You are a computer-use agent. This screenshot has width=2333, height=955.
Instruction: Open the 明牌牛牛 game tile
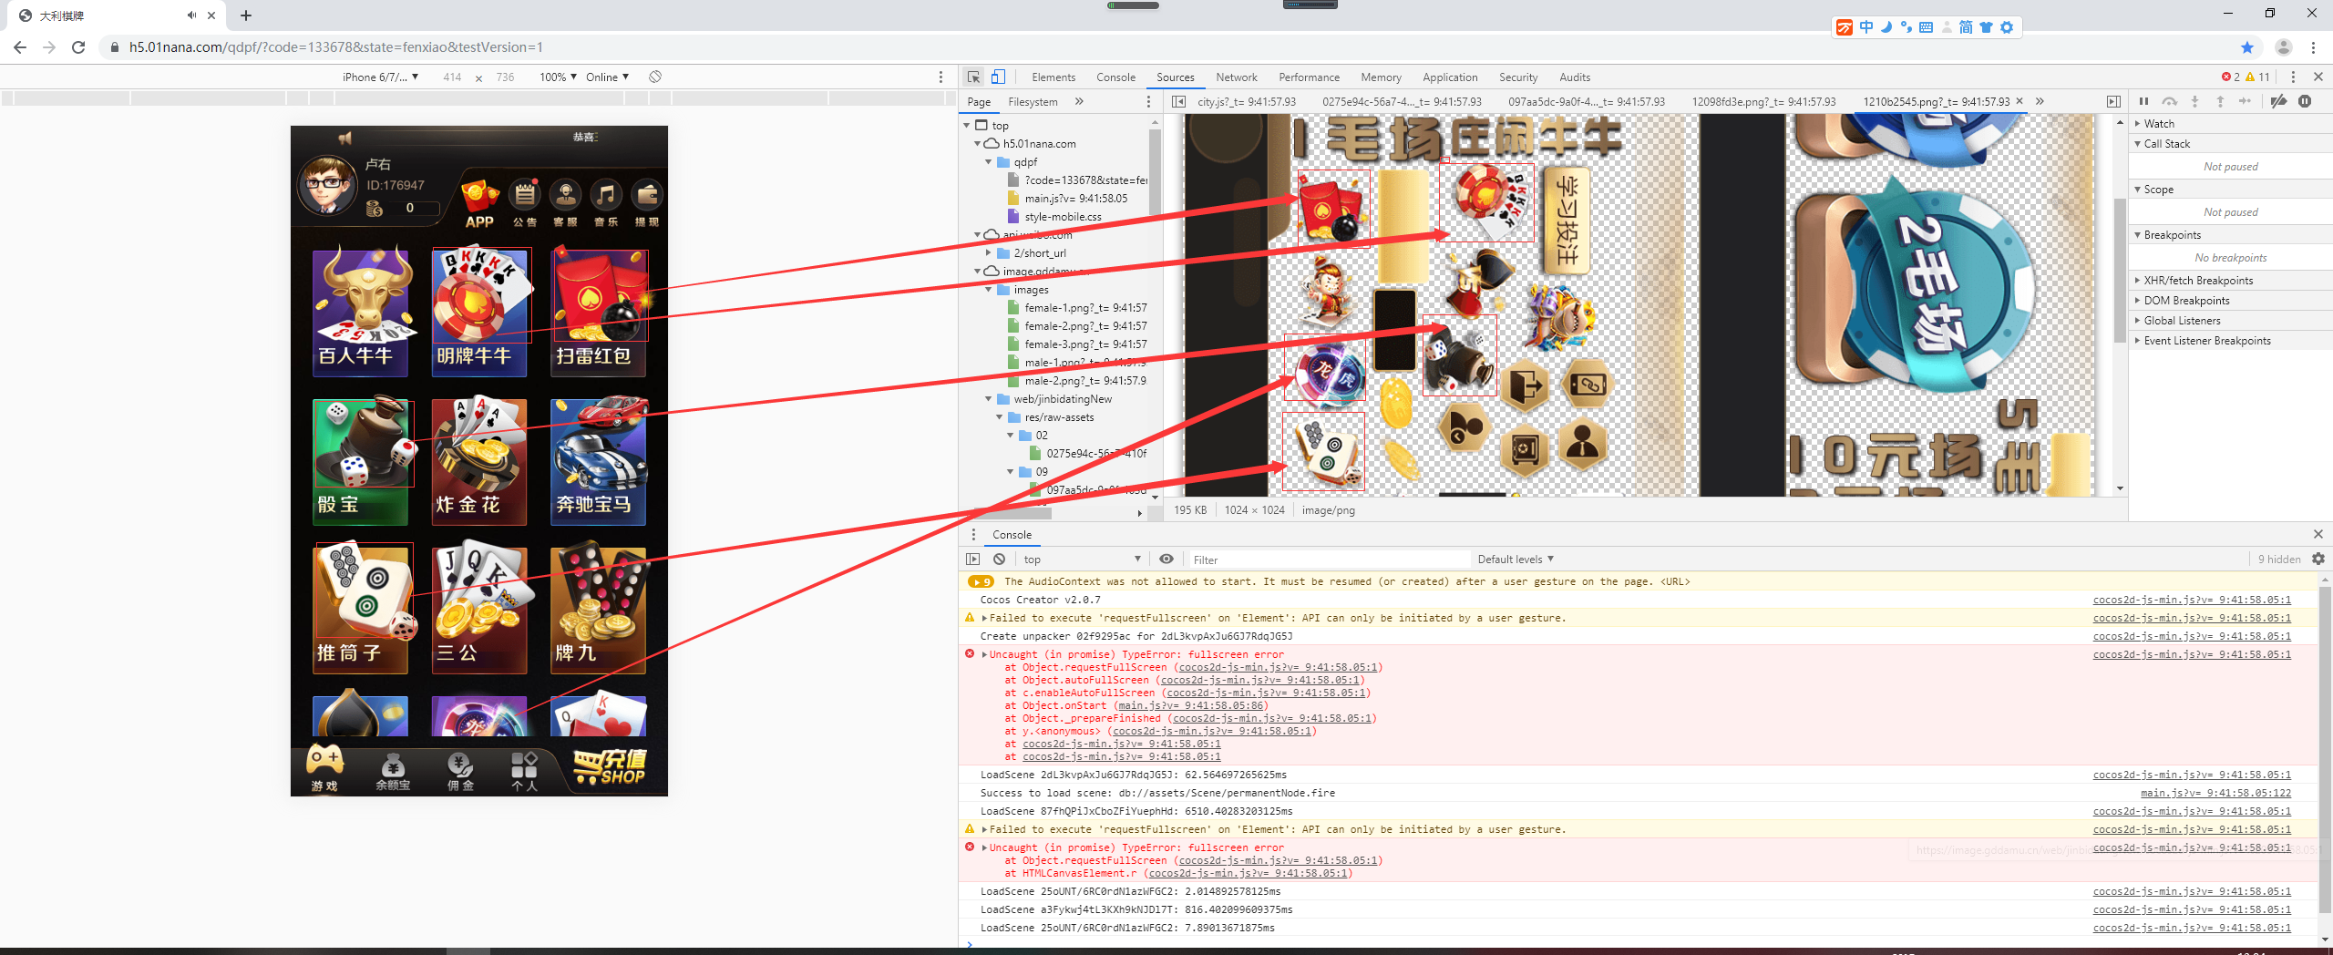(x=479, y=311)
